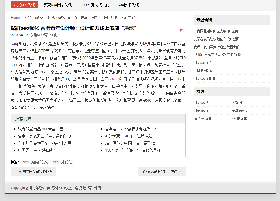This screenshot has height=201, width=280.
Task: Click the seo技术优化 tag
Action: coord(62,162)
